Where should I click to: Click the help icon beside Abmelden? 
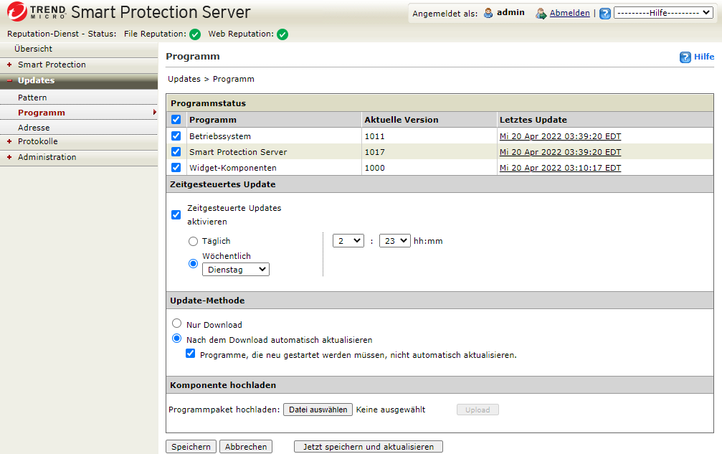(x=605, y=14)
